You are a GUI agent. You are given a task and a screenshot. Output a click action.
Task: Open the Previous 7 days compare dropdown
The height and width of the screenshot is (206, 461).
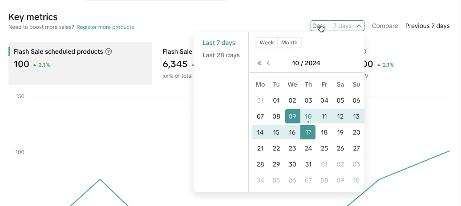pos(427,26)
